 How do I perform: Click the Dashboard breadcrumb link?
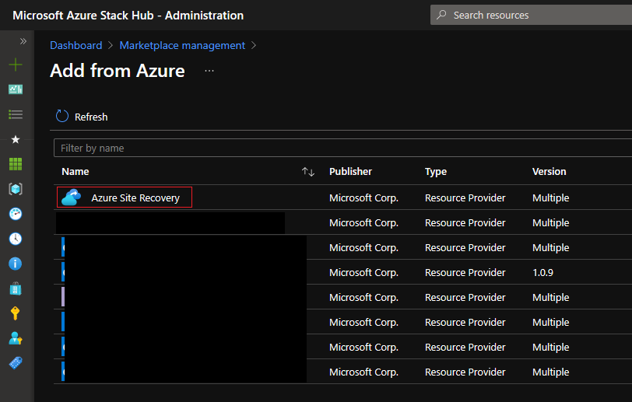[x=76, y=45]
